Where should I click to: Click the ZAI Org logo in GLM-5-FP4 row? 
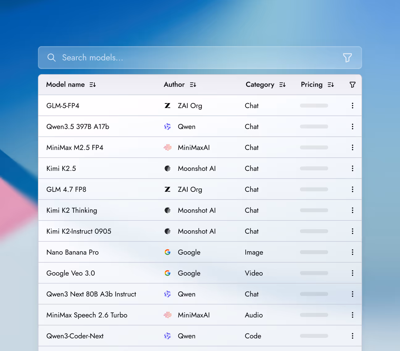[168, 106]
